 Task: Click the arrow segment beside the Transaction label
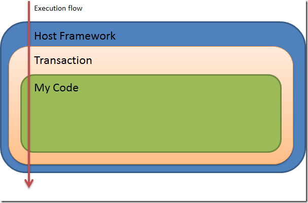(29, 60)
